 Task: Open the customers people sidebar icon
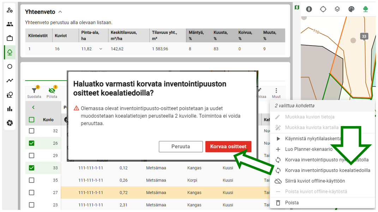point(10,24)
